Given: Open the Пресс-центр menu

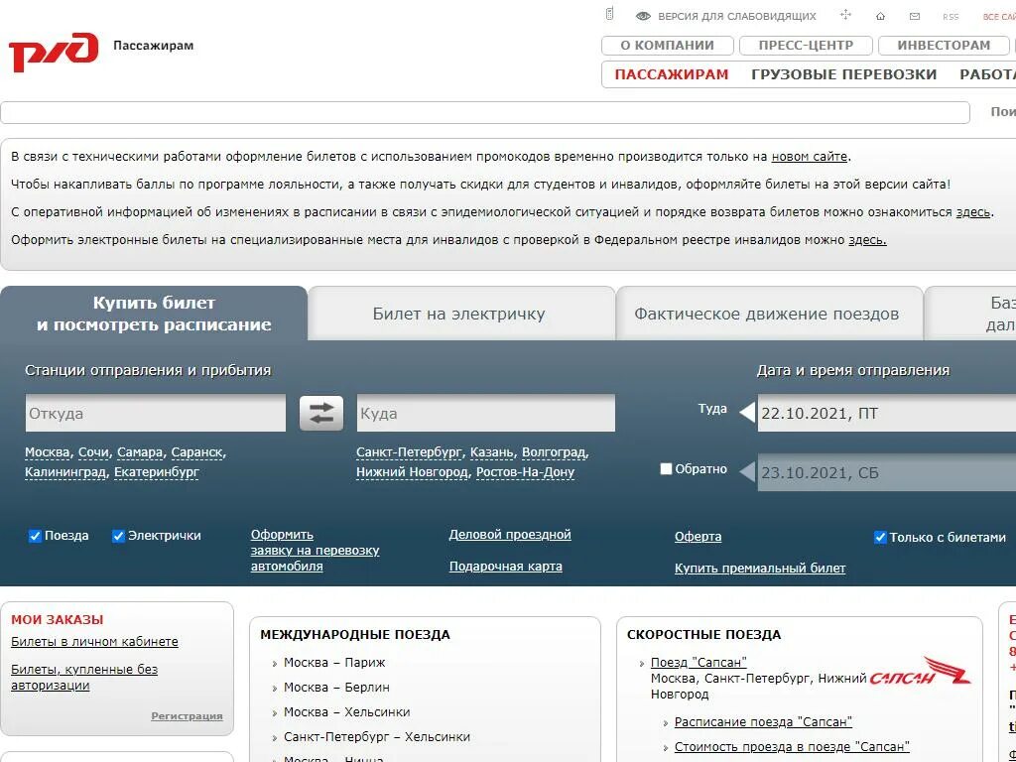Looking at the screenshot, I should (806, 46).
